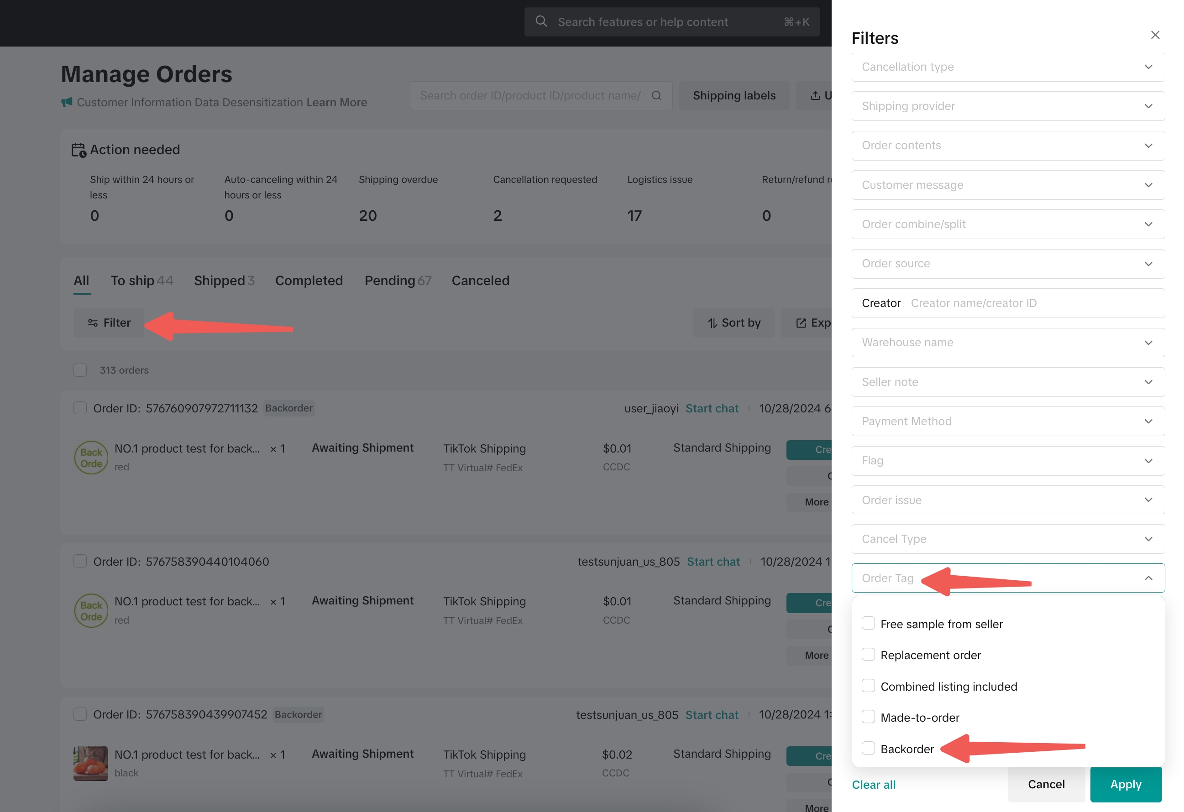1184x812 pixels.
Task: Open the Canceled orders tab
Action: (480, 281)
